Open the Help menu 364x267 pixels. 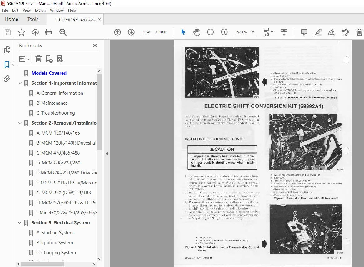72,10
